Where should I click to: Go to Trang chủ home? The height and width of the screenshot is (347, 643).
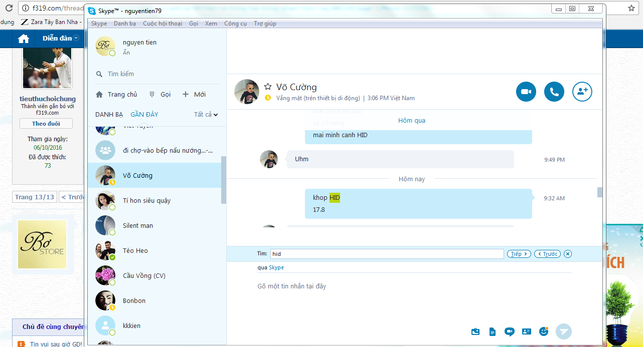click(x=116, y=94)
